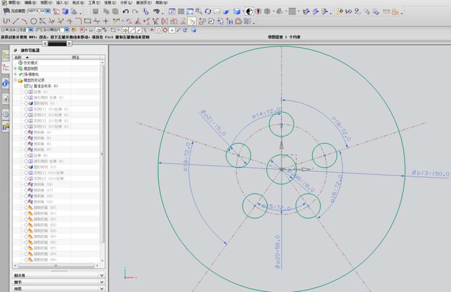This screenshot has width=451, height=292.
Task: Toggle the 基准坐标系 (0) checkbox
Action: tap(26, 86)
